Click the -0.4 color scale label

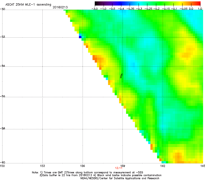(121, 9)
